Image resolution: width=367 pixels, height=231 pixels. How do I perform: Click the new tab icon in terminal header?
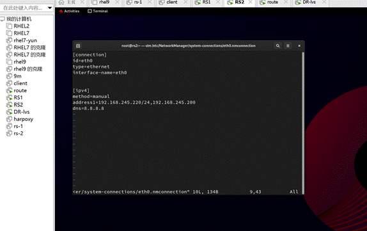(78, 46)
